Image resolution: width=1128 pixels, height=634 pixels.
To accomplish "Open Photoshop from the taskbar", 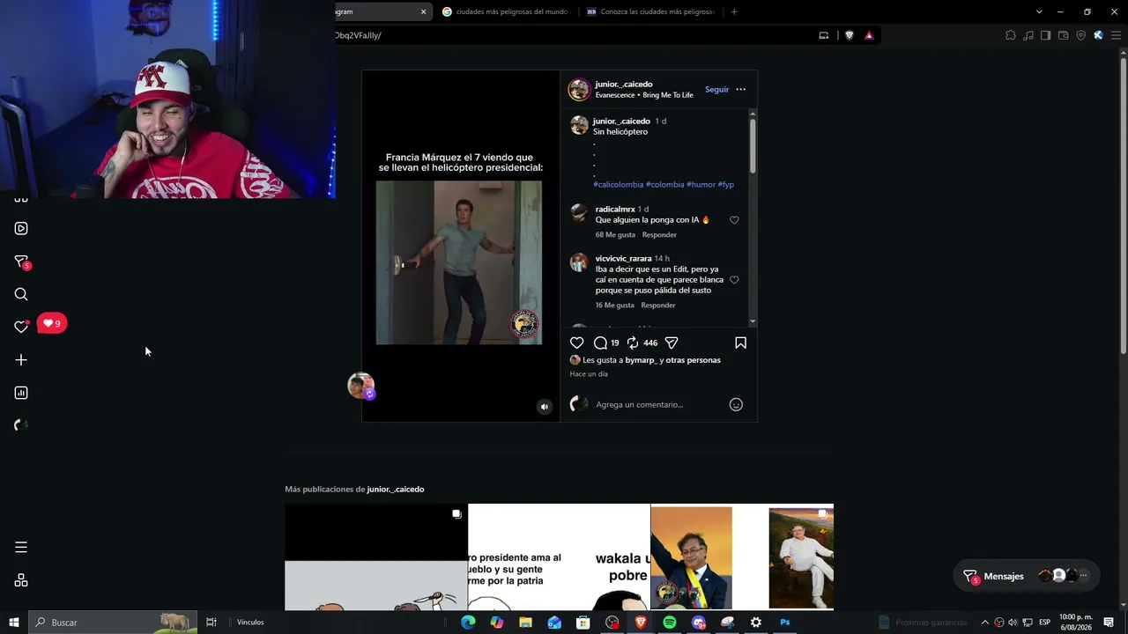I will (x=784, y=623).
